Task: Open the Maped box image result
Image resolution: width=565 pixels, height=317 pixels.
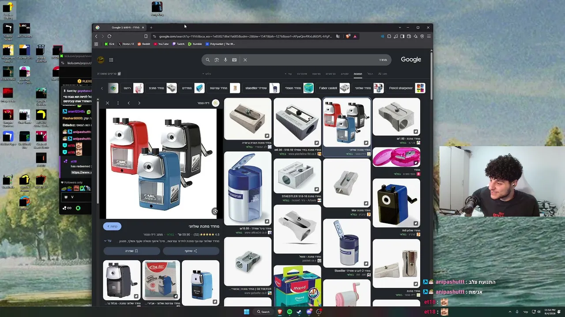Action: [297, 286]
